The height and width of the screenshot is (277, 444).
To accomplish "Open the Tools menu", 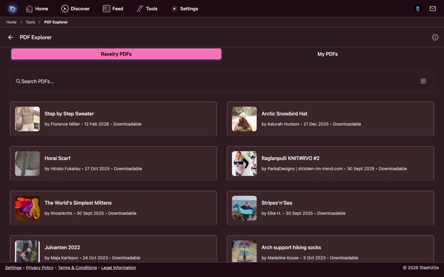I will 147,9.
